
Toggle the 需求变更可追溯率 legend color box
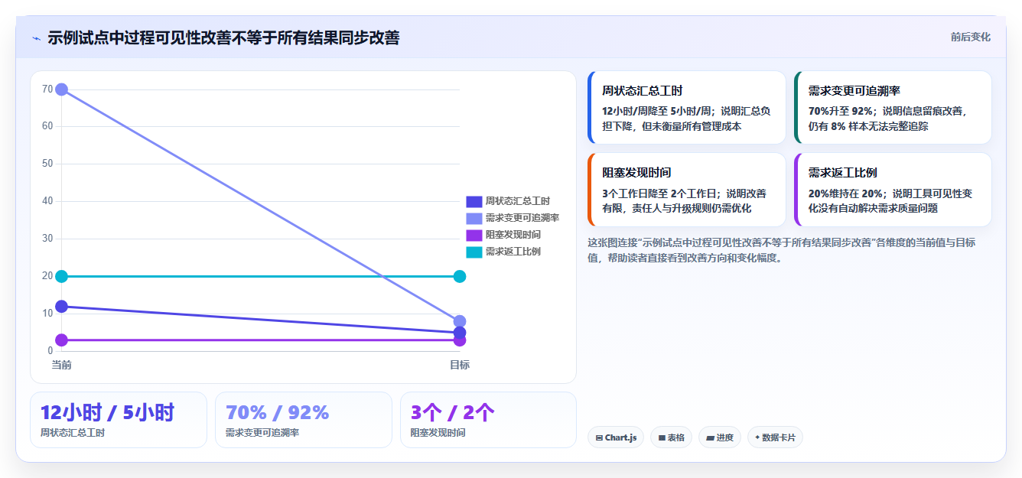[x=474, y=218]
